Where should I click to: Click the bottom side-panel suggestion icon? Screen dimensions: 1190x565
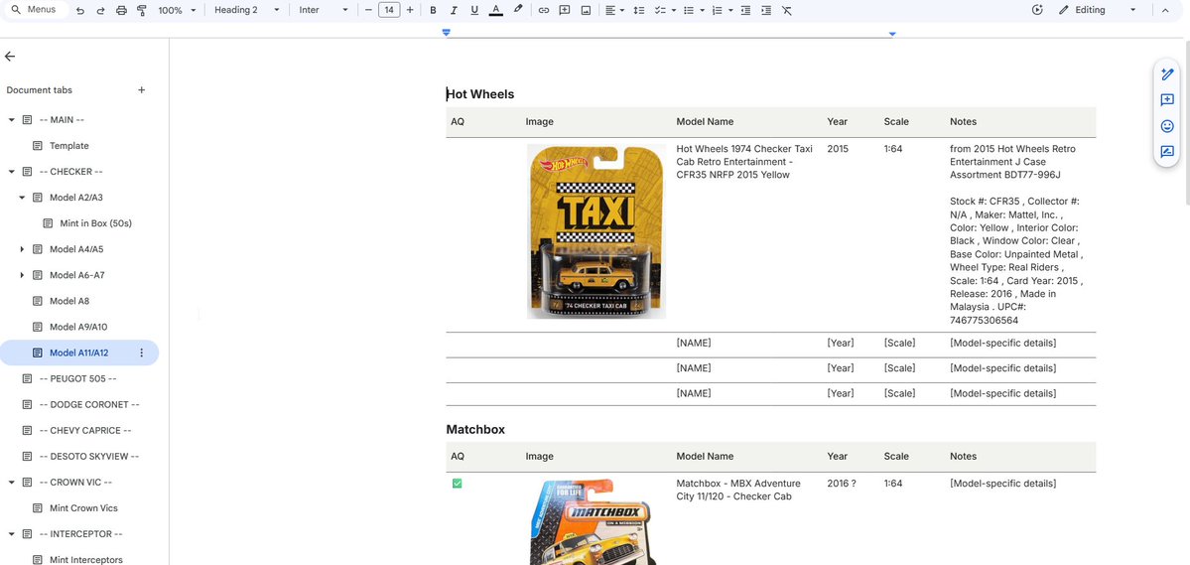coord(1167,152)
